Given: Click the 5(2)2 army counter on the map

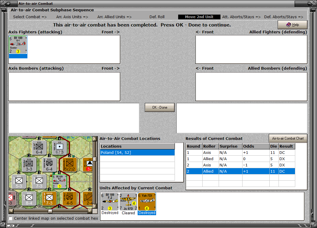Looking at the screenshot, I should pyautogui.click(x=69, y=165).
